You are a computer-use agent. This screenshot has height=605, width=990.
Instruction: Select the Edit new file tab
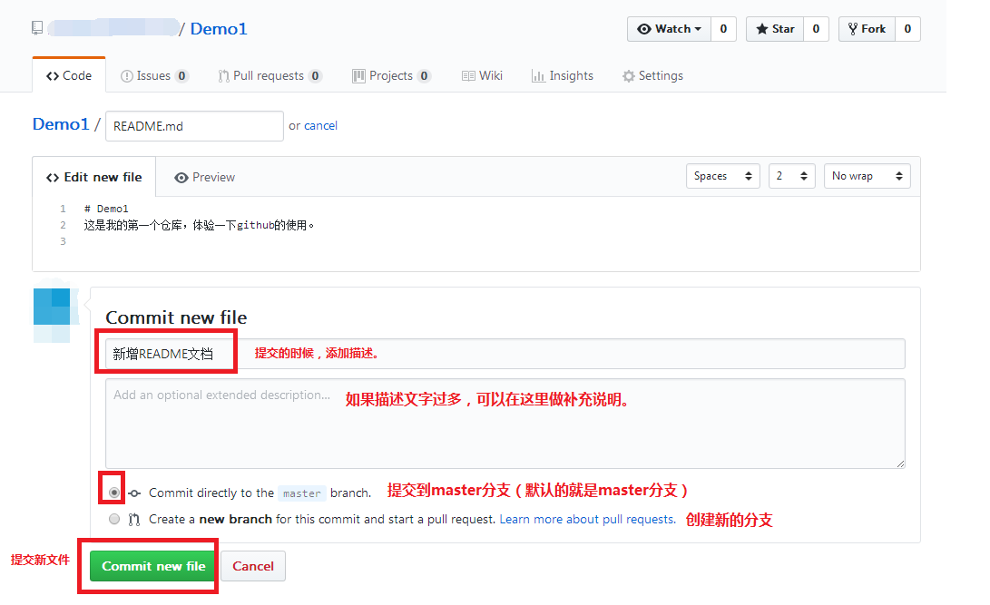(94, 177)
